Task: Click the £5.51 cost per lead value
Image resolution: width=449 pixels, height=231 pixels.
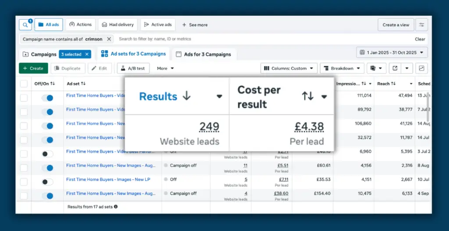Action: (x=283, y=165)
